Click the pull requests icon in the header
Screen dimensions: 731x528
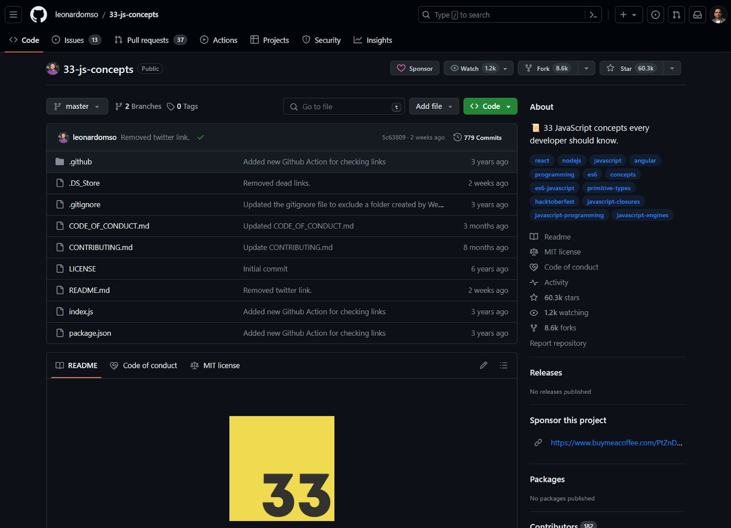[x=677, y=14]
